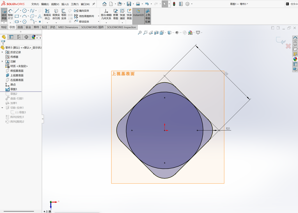Open dropdown arrow beside Line tool
Viewport: 298px width, 213px height.
tap(21, 11)
